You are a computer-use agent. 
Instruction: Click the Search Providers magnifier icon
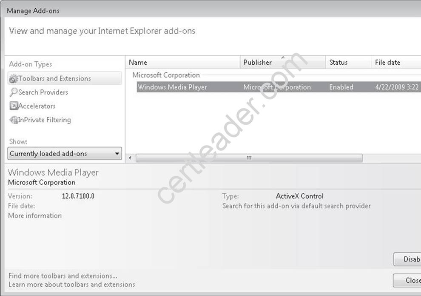click(13, 92)
